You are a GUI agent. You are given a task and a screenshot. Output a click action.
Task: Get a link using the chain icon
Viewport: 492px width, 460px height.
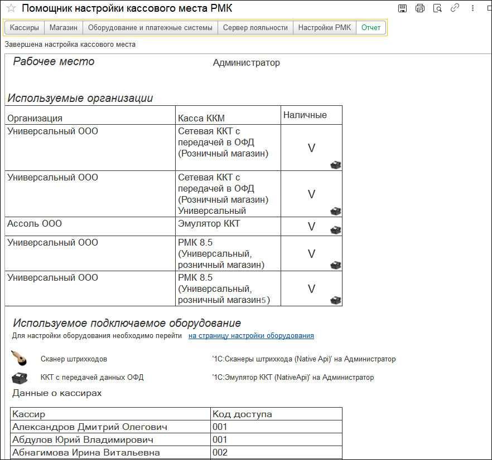pyautogui.click(x=455, y=8)
